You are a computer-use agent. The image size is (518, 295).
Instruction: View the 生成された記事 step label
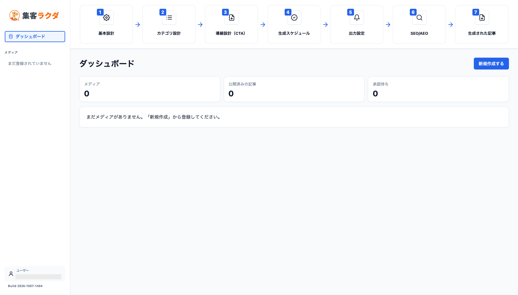[482, 33]
